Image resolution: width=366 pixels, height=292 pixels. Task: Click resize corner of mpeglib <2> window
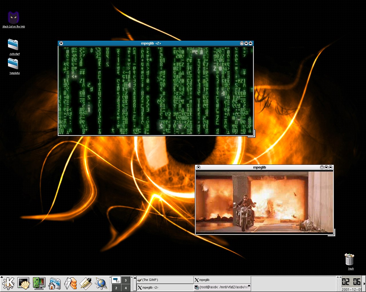pyautogui.click(x=252, y=134)
